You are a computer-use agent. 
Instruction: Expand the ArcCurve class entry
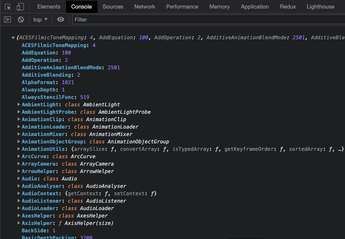pyautogui.click(x=19, y=156)
